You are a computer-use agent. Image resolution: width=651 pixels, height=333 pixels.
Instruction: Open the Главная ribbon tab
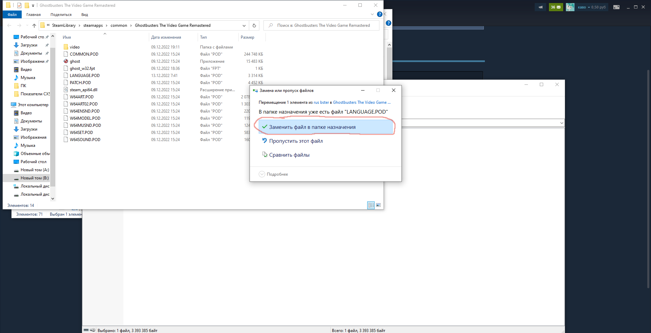click(34, 15)
